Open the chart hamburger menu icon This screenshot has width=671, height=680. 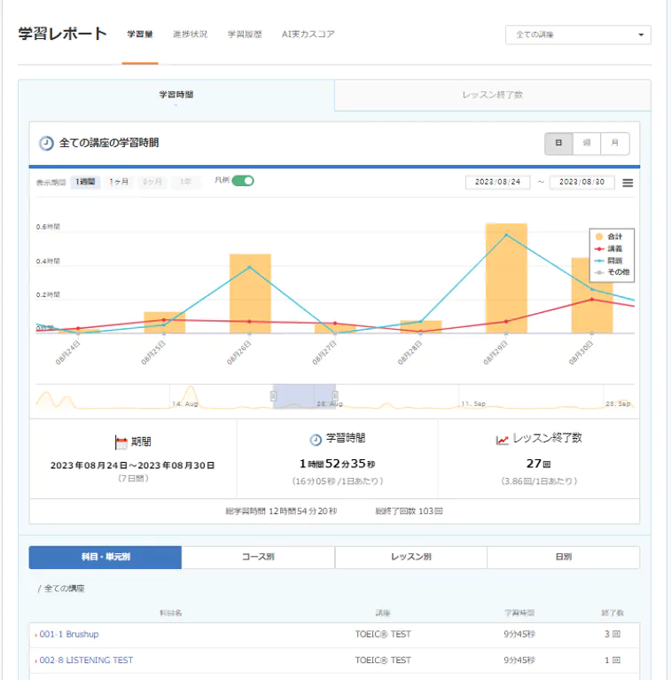[628, 183]
